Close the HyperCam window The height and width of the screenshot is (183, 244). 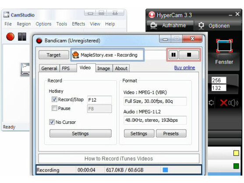pos(237,14)
